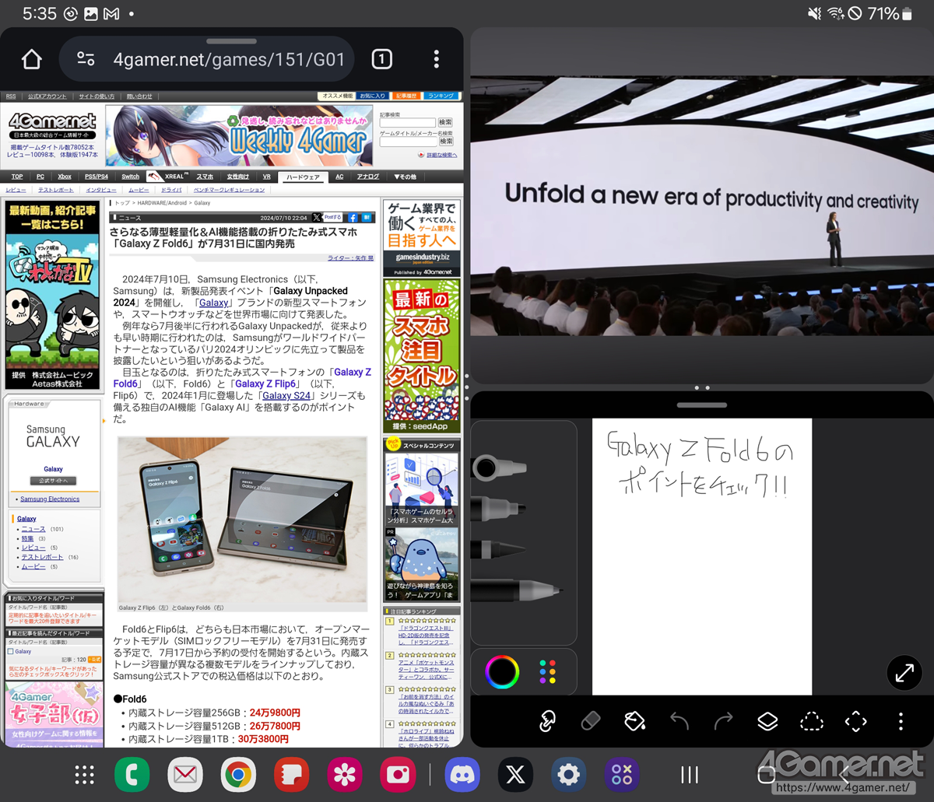
Task: Open Chrome's three-dot overflow menu
Action: coord(436,59)
